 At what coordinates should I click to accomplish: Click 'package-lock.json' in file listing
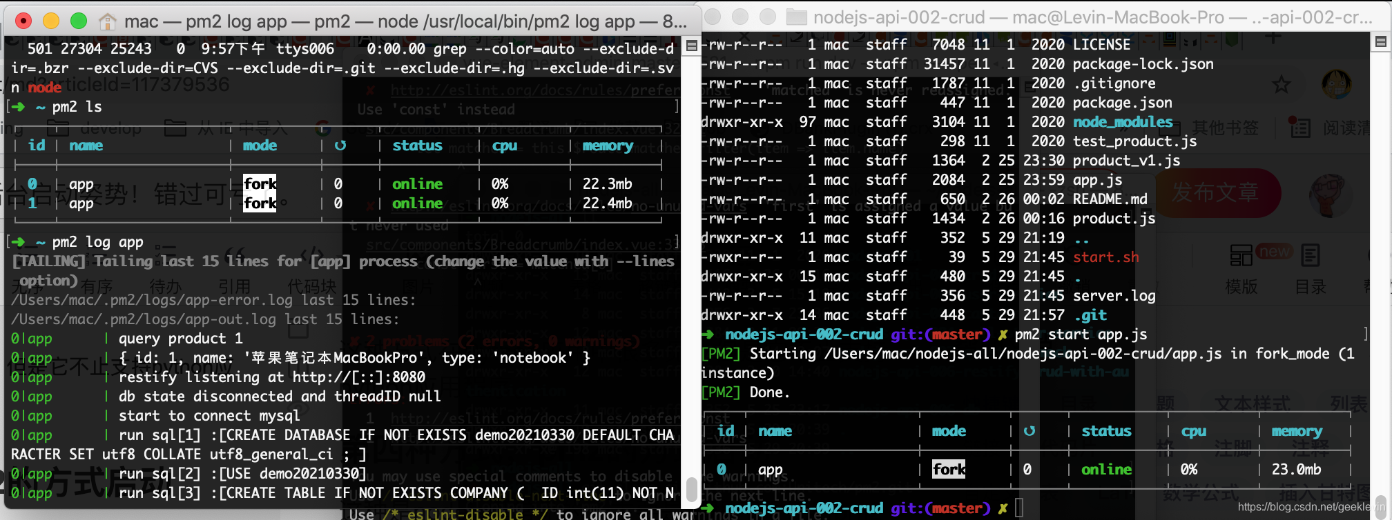tap(1143, 64)
